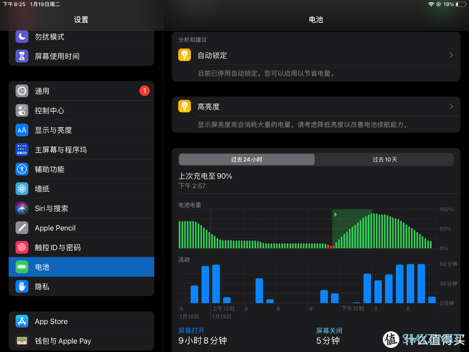This screenshot has height=352, width=469.
Task: Open the Wallet & Apple Pay icon
Action: (x=22, y=341)
